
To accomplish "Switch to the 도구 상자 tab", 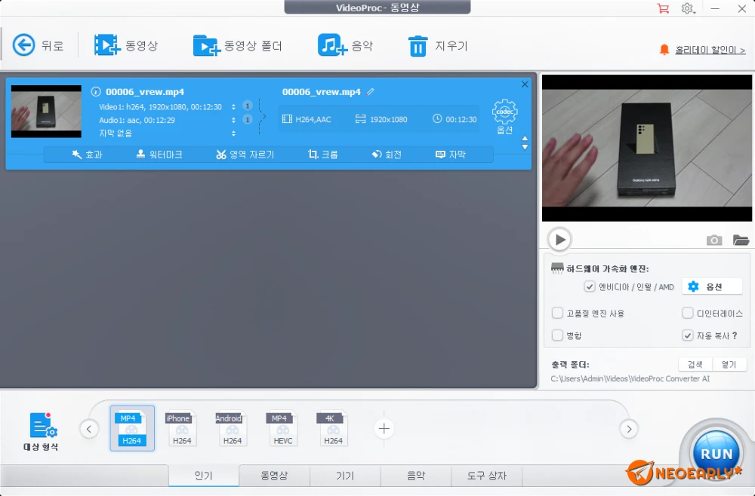I will click(x=487, y=476).
